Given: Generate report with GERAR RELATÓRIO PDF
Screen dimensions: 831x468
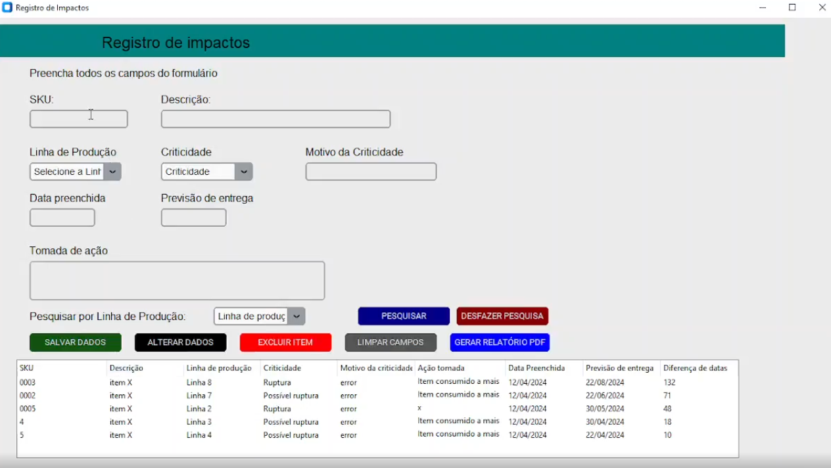Looking at the screenshot, I should [x=500, y=342].
